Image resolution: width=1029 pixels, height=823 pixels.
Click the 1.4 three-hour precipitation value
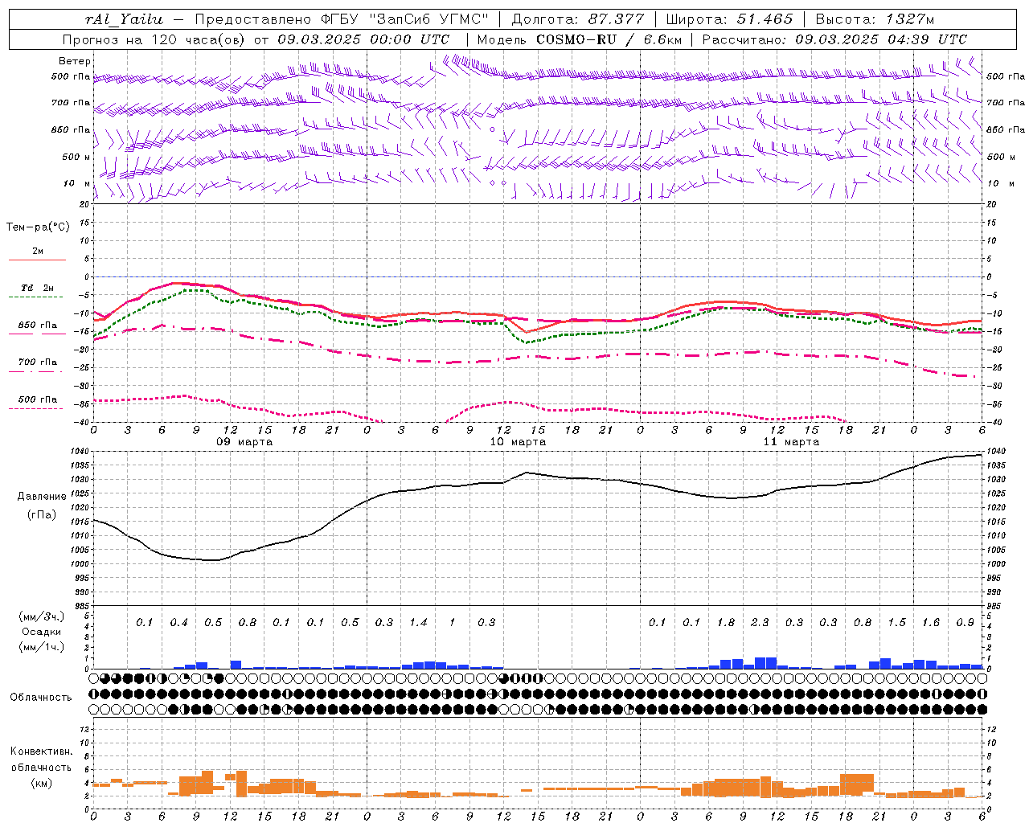(x=418, y=623)
